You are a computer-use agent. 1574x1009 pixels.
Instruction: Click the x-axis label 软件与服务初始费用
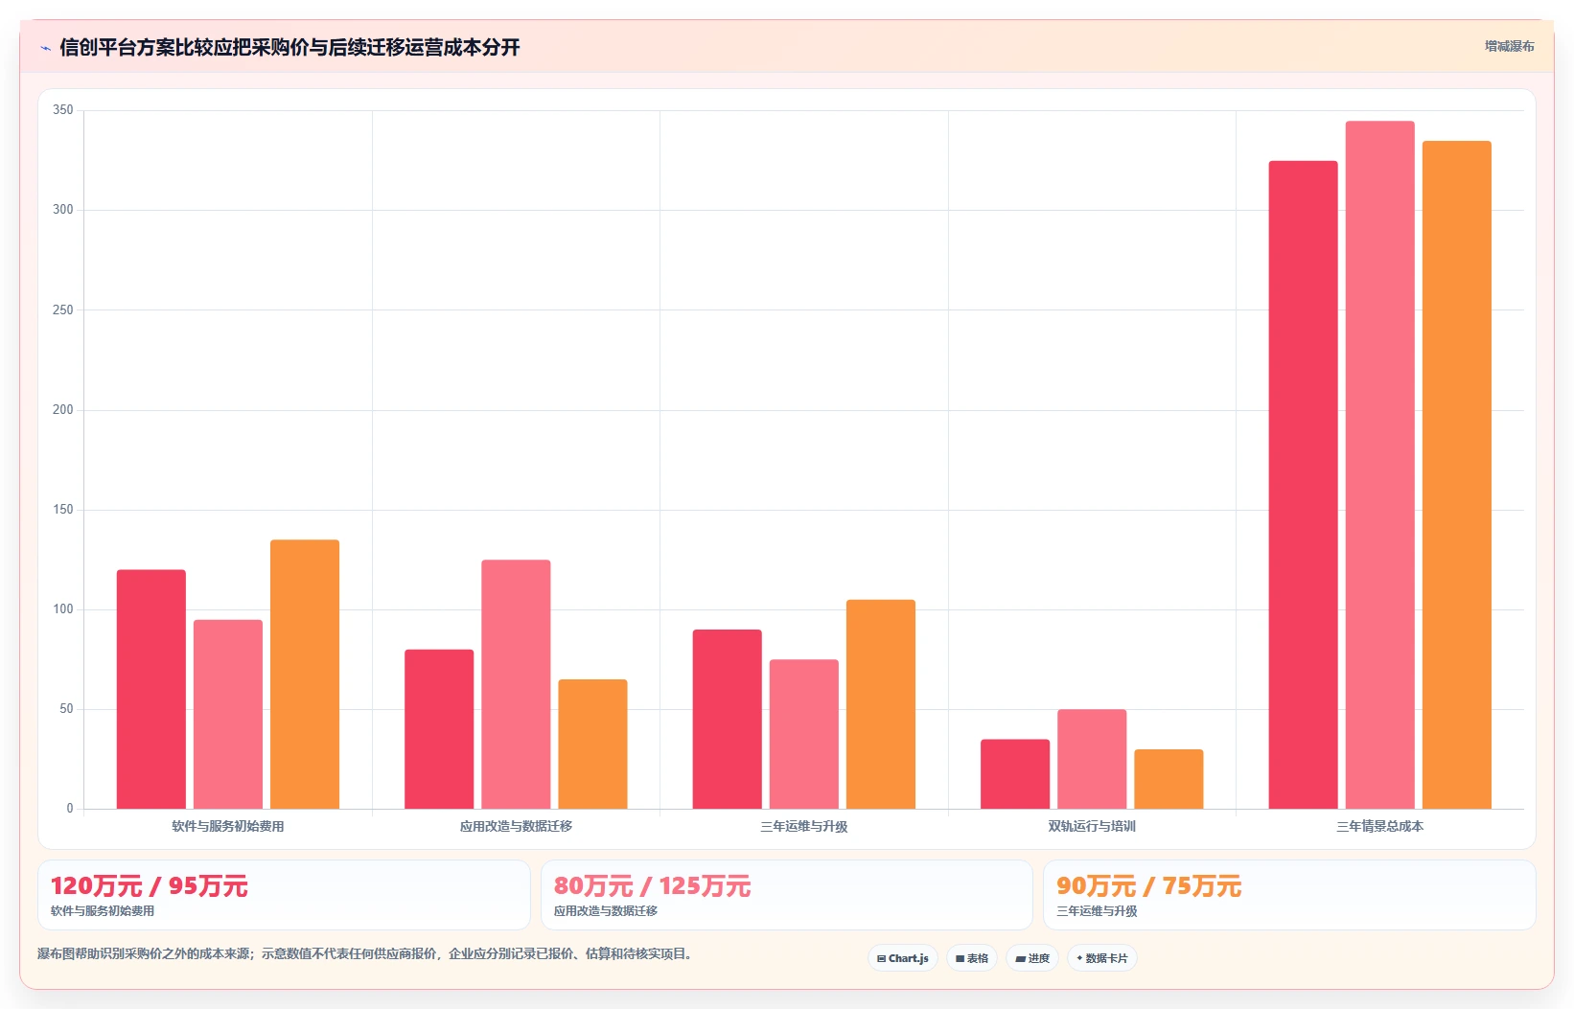[228, 826]
